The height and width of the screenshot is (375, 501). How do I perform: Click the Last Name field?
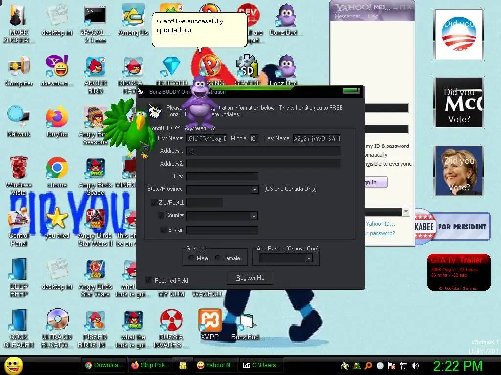(x=317, y=138)
